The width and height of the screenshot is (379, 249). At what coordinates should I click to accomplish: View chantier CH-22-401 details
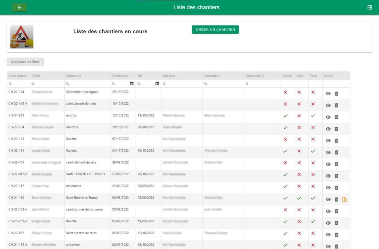328,164
